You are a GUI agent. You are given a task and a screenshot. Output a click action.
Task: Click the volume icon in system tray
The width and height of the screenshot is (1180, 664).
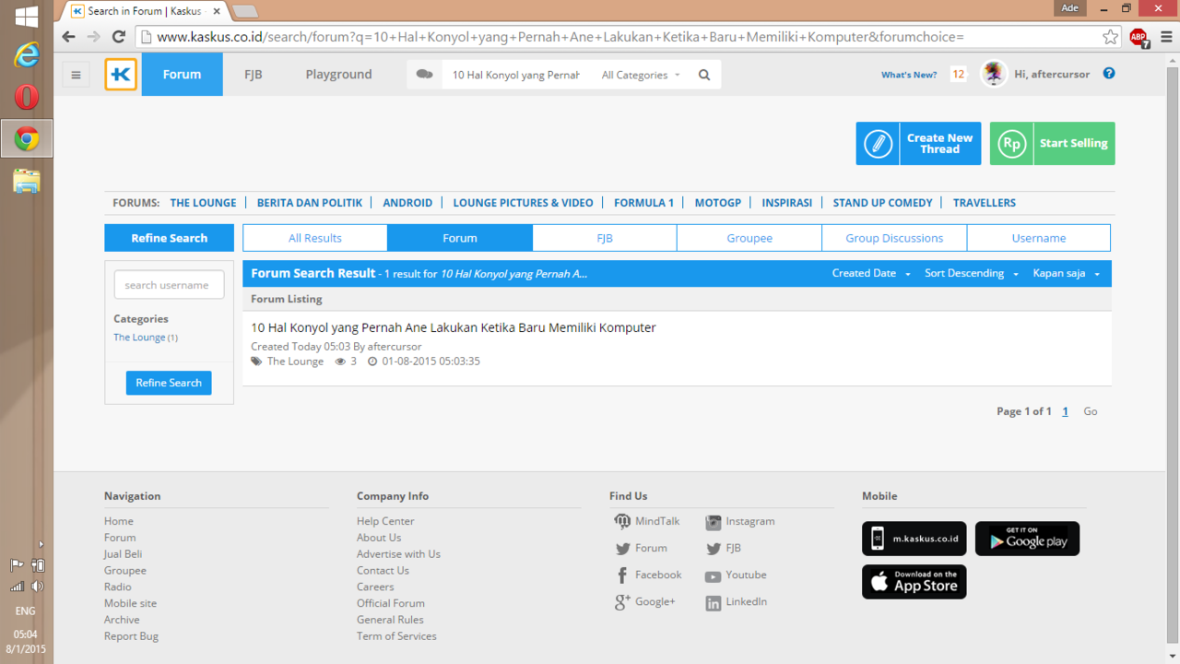click(x=37, y=587)
